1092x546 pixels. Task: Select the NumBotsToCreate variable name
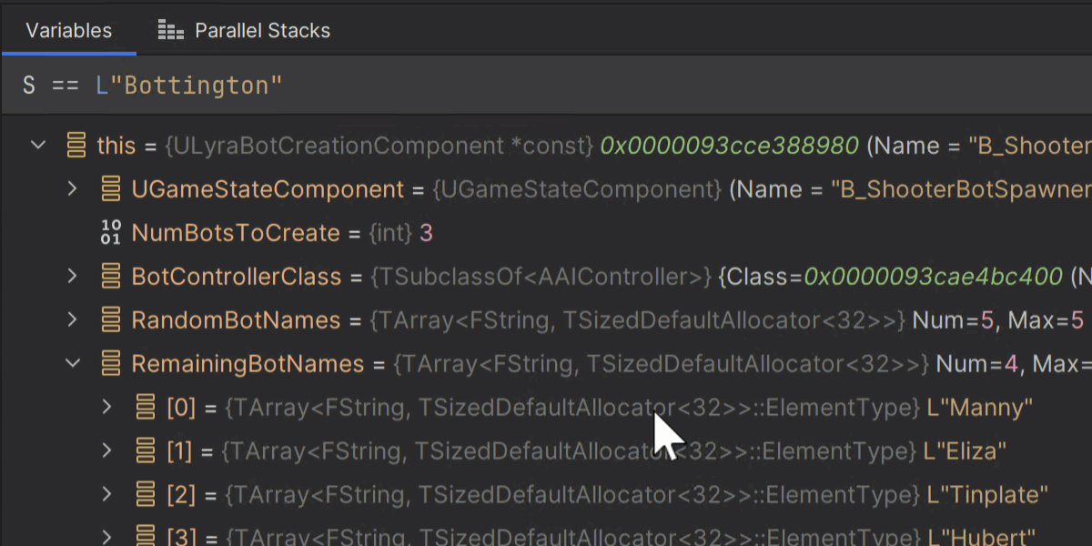click(x=236, y=233)
